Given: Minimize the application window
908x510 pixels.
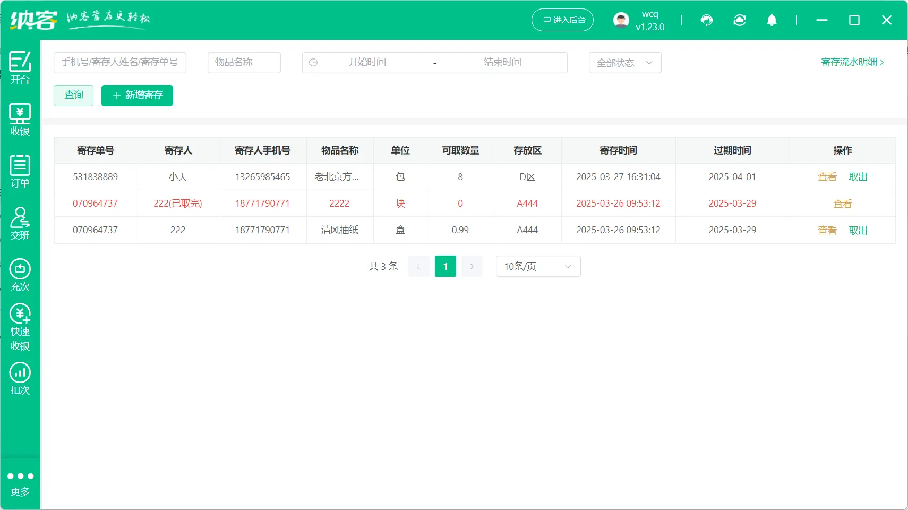Looking at the screenshot, I should pos(822,20).
